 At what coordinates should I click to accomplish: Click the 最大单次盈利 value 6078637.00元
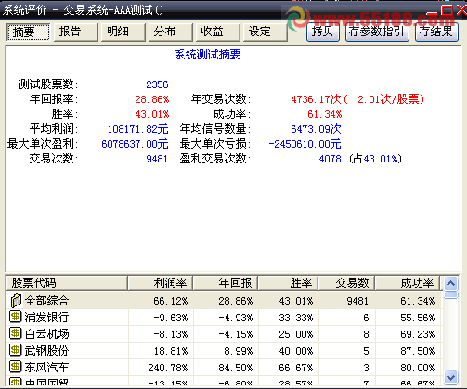135,144
